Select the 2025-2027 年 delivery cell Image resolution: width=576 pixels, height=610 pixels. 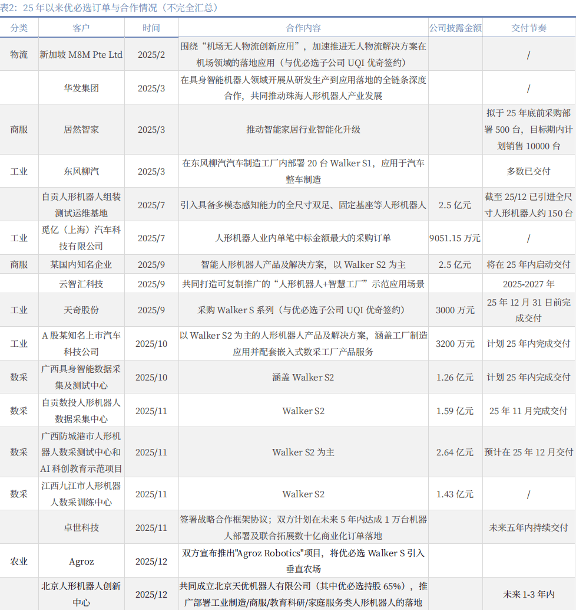click(x=528, y=284)
